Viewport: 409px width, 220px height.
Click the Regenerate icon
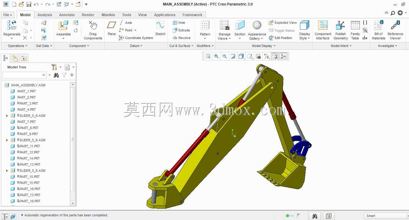click(x=12, y=26)
